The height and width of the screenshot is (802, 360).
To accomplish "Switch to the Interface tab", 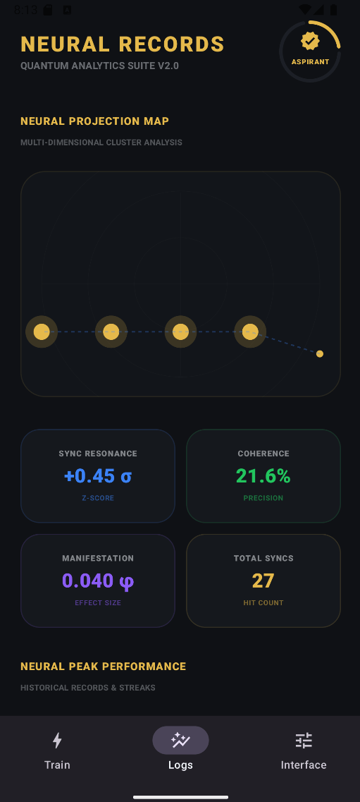I will pyautogui.click(x=304, y=751).
